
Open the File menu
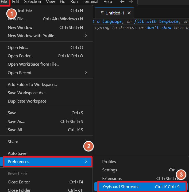point(4,2)
